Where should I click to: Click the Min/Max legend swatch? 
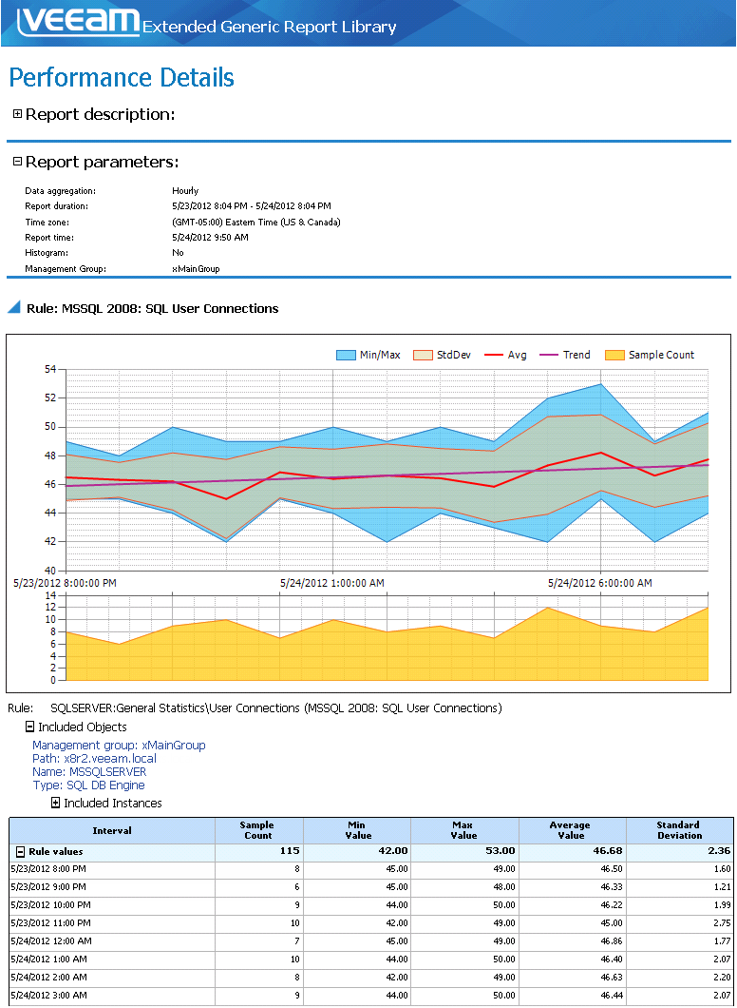pyautogui.click(x=346, y=355)
